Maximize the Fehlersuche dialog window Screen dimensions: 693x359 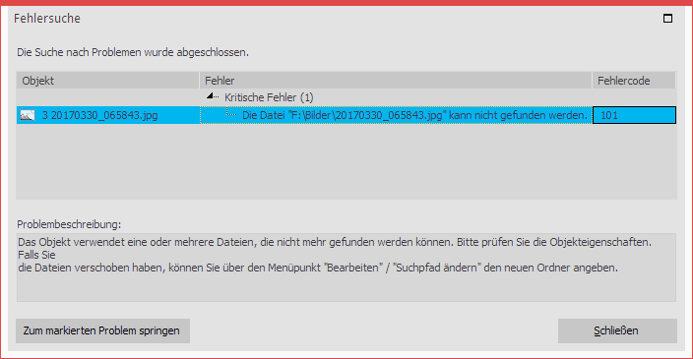667,18
